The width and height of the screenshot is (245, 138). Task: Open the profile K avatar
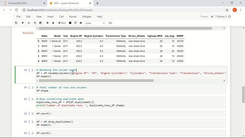235,10
